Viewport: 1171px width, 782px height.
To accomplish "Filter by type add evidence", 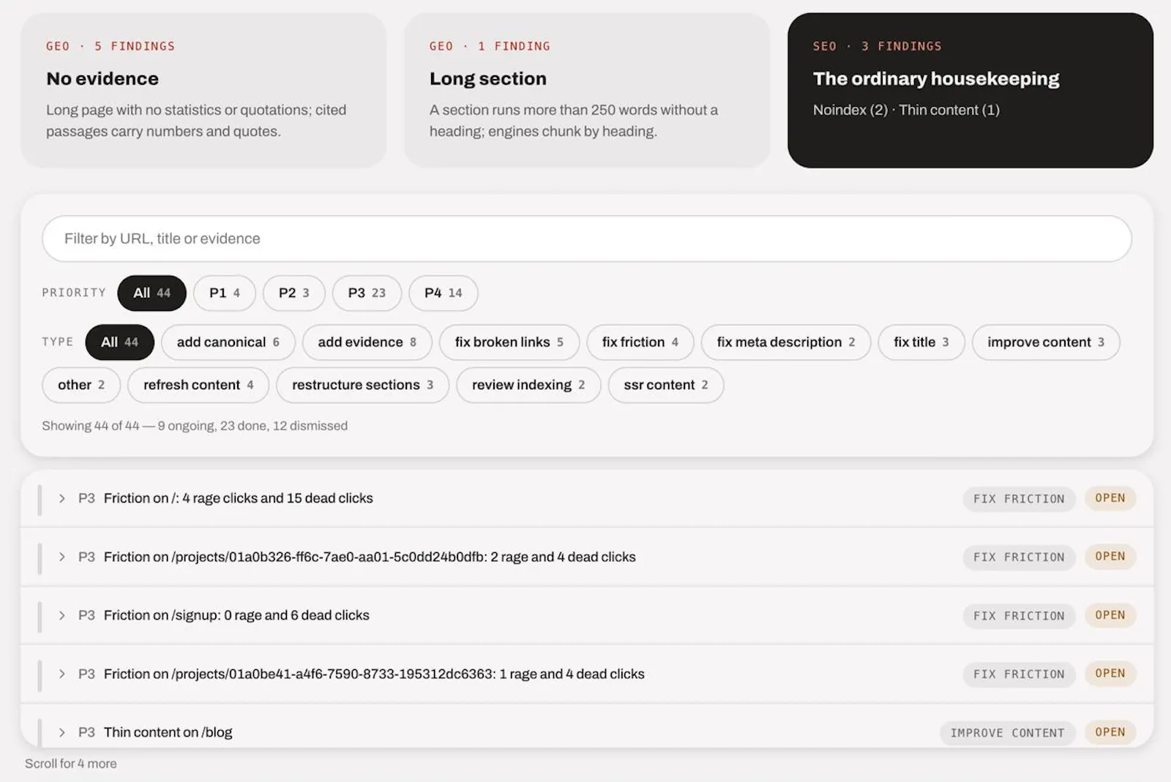I will click(x=367, y=342).
